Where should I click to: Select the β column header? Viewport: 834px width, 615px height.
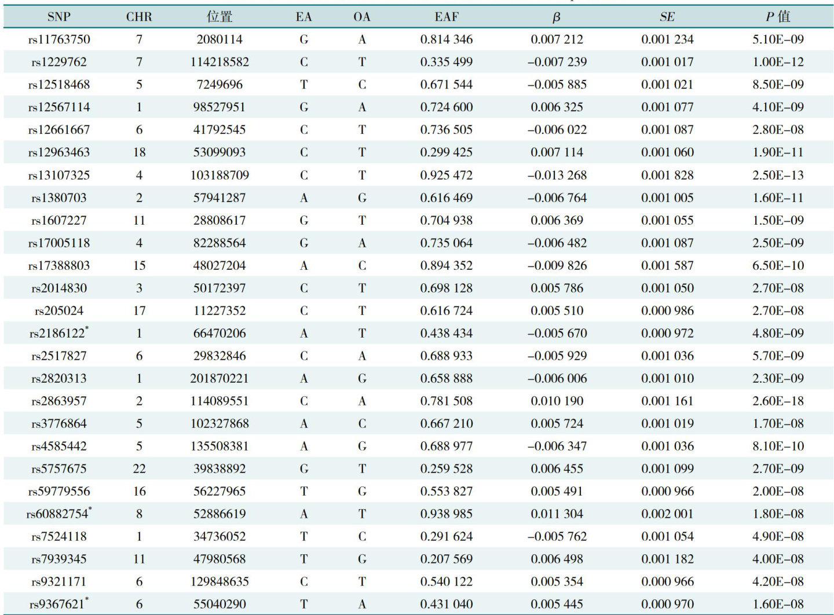(556, 17)
